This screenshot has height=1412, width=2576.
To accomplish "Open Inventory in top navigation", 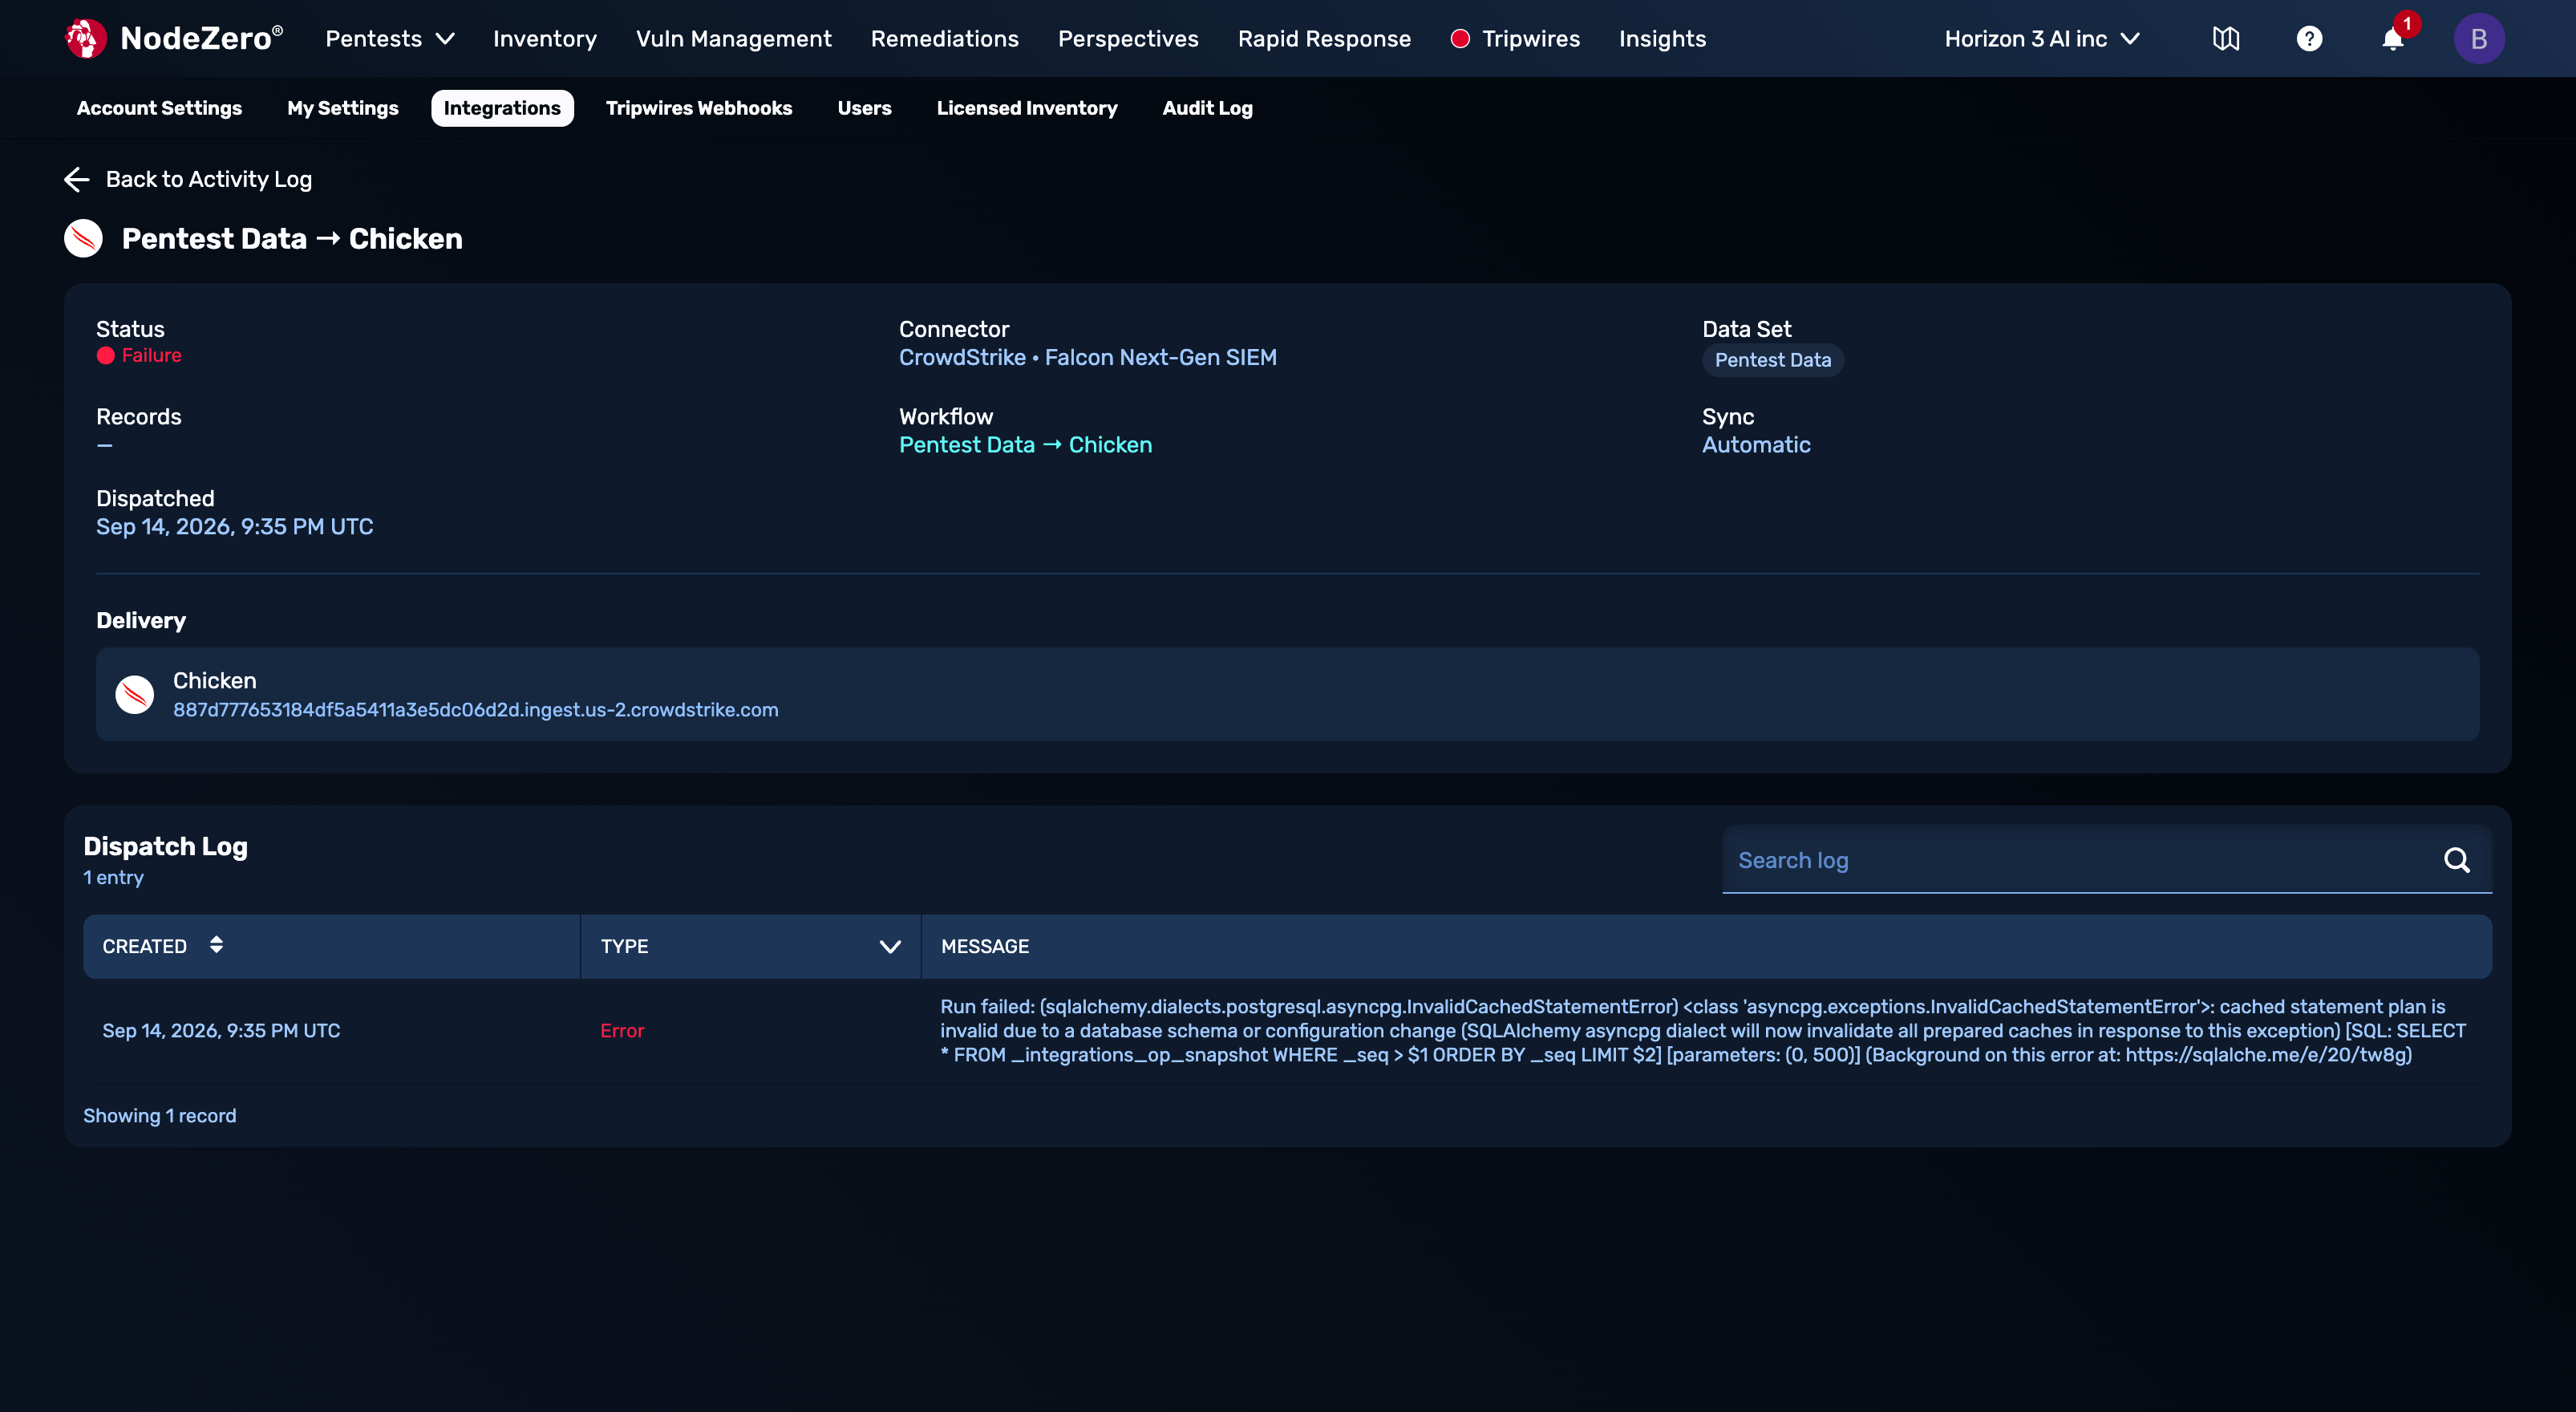I will 545,39.
